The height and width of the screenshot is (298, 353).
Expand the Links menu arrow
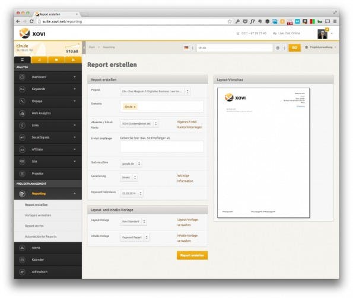tap(75, 125)
